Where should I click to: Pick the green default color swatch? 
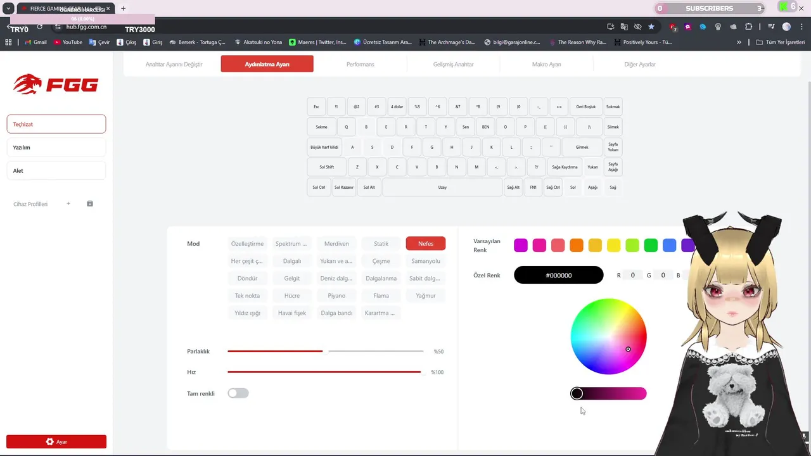pos(651,245)
